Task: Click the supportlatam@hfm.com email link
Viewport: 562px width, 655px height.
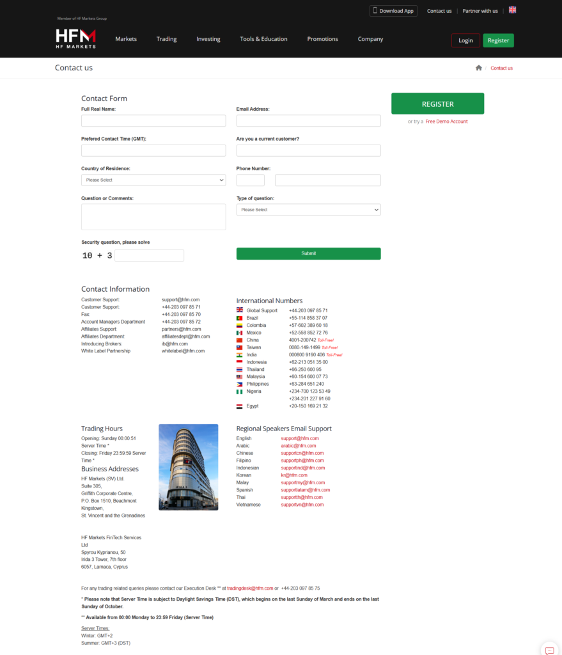Action: (305, 490)
